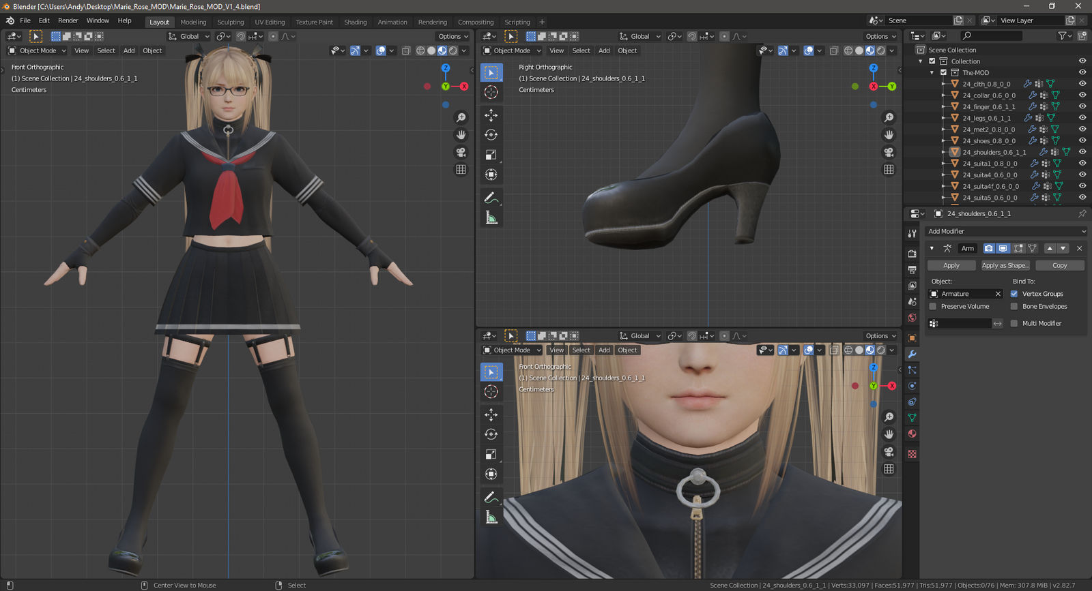Hide 24_clth_0.8_0_0 in outliner

pos(1082,84)
